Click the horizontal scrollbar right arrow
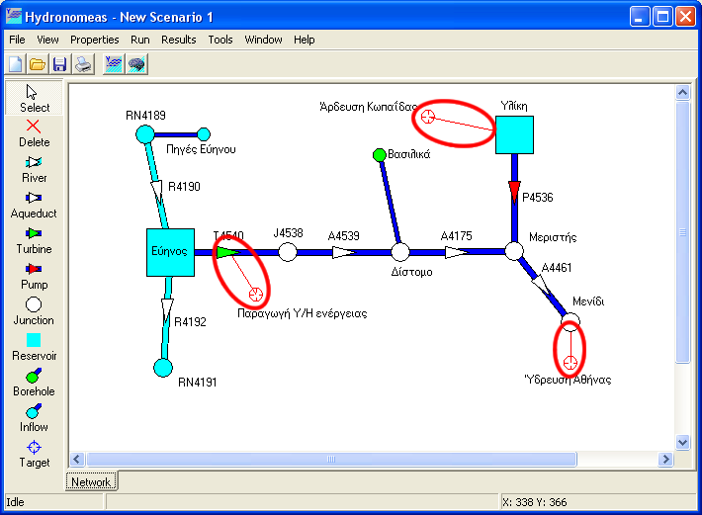The image size is (702, 515). [x=665, y=459]
